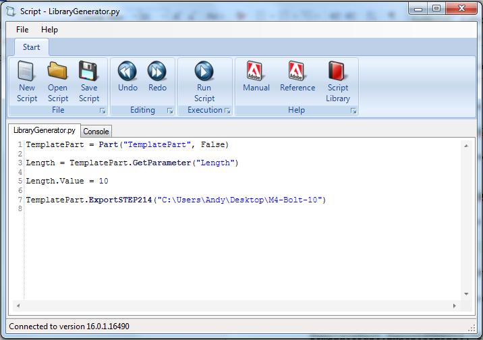This screenshot has width=483, height=340.
Task: Click the New Script icon
Action: click(x=26, y=71)
